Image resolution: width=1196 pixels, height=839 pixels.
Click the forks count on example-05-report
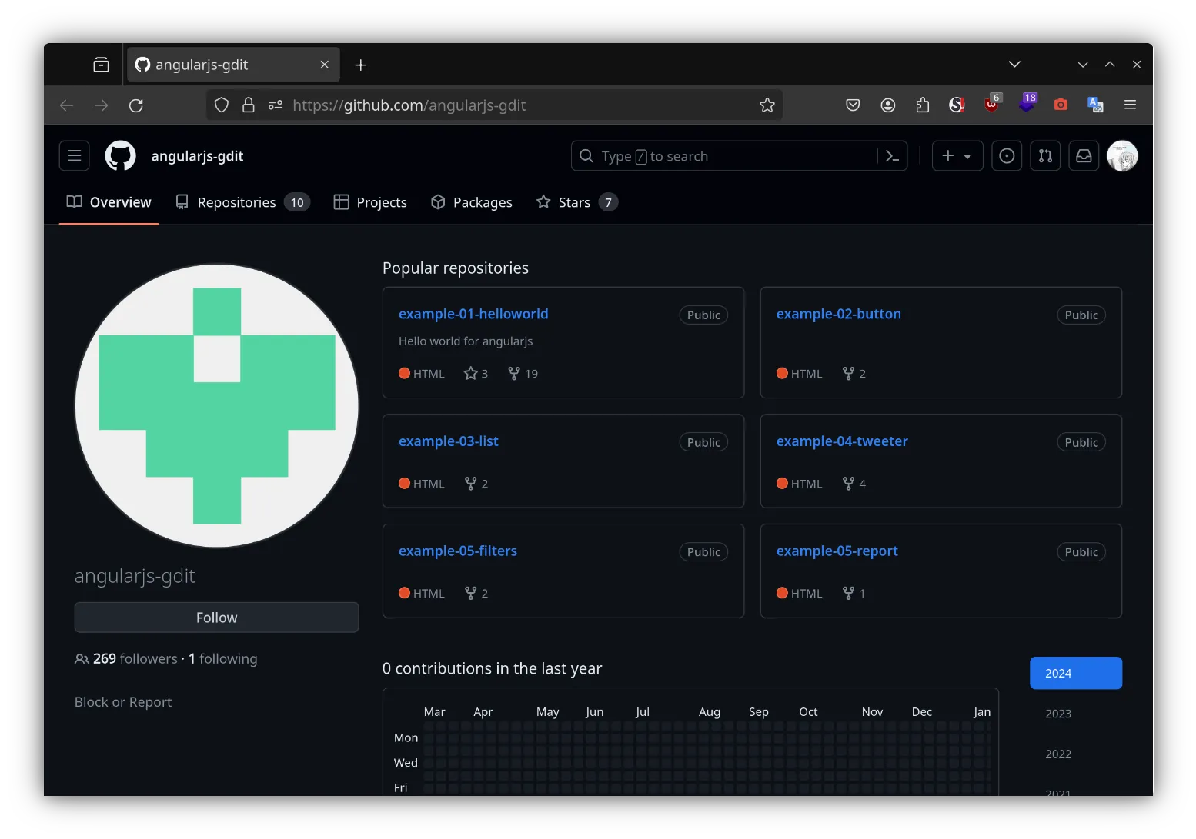[x=854, y=594]
